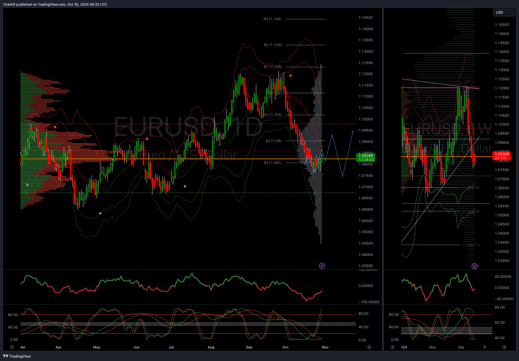Click the red dot marker near October high
The height and width of the screenshot is (361, 519).
coord(290,76)
